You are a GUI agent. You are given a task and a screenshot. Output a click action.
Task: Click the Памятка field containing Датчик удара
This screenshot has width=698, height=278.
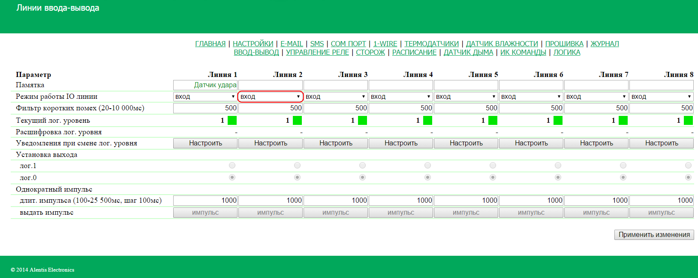205,85
